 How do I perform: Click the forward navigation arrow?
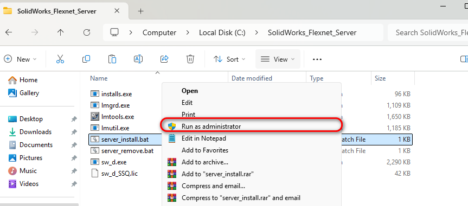[35, 32]
